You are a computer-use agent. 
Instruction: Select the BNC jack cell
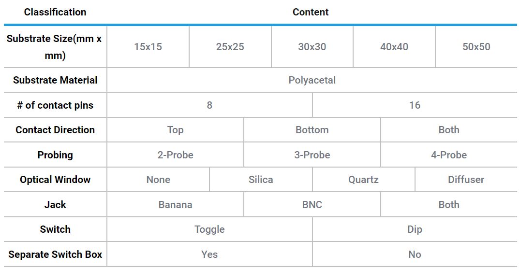(312, 204)
